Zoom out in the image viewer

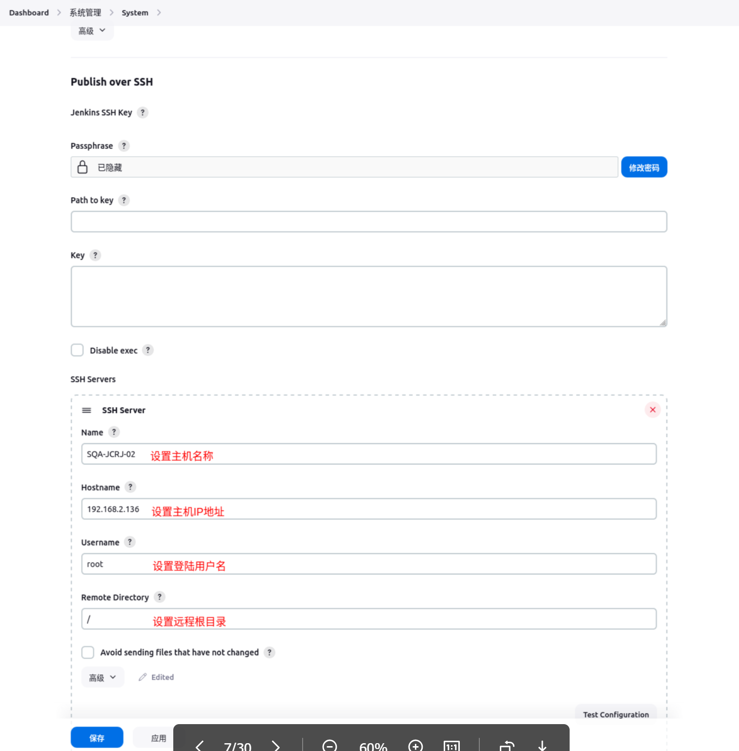coord(330,746)
